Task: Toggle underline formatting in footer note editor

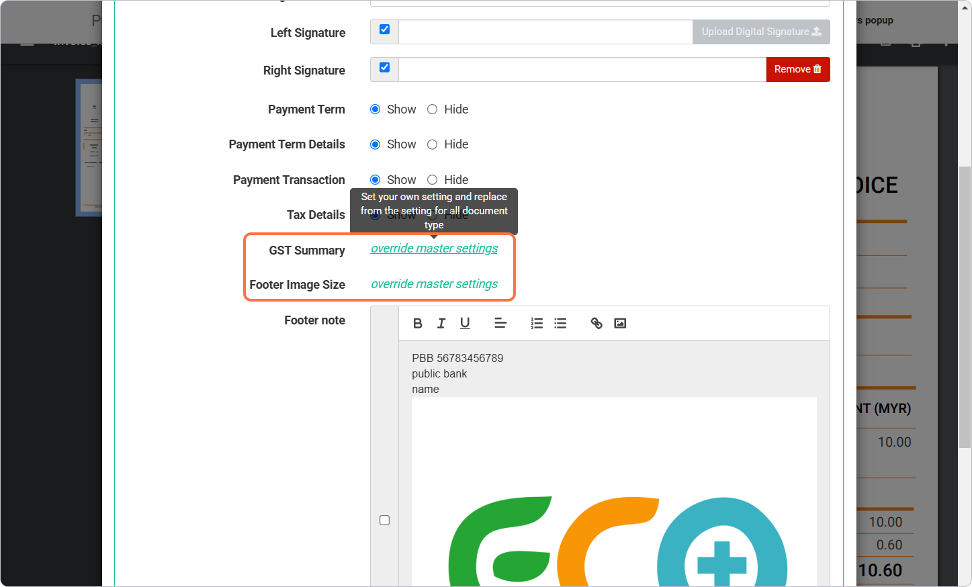Action: pos(465,323)
